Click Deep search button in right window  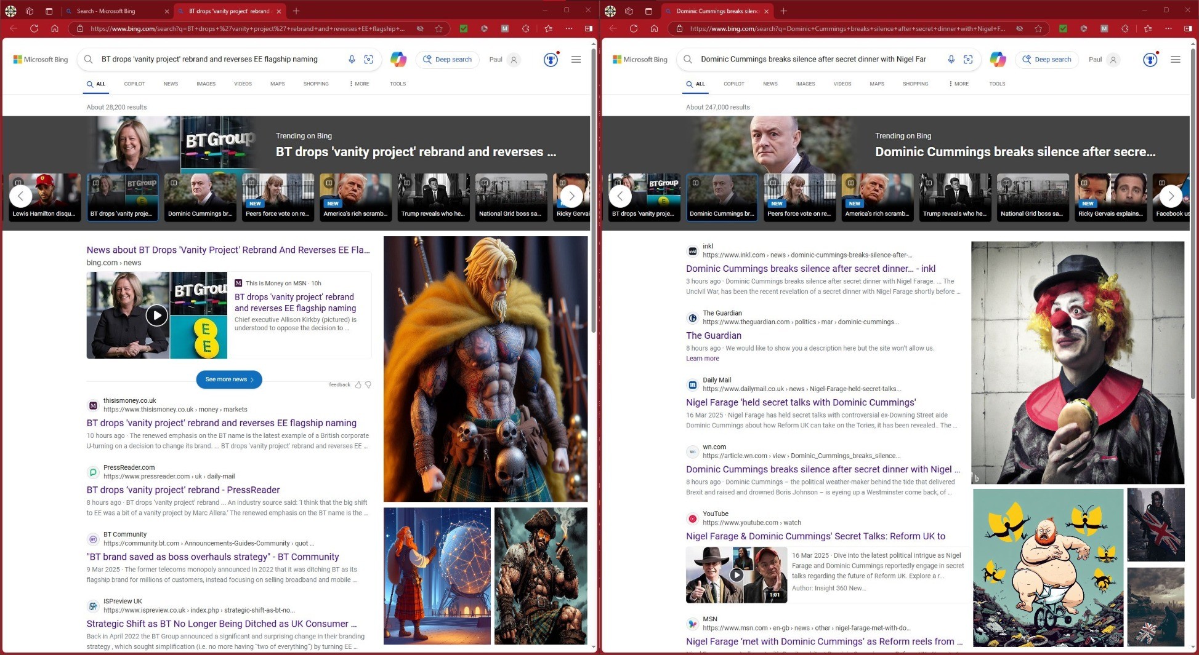[x=1047, y=59]
